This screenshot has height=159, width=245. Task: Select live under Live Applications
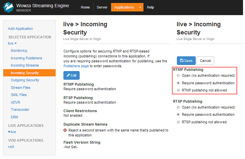13,132
